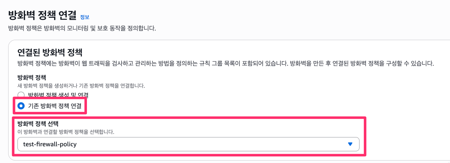Viewport: 450px width, 163px height.
Task: Click the hint 이 방화벽과 연결할 방화벽 정책을 선택합니다
Action: (66, 132)
